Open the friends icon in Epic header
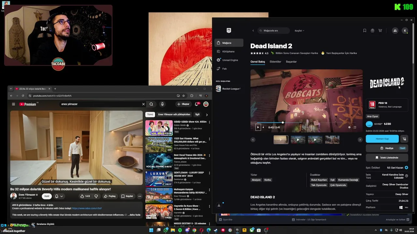Image resolution: width=417 pixels, height=234 pixels. 395,31
